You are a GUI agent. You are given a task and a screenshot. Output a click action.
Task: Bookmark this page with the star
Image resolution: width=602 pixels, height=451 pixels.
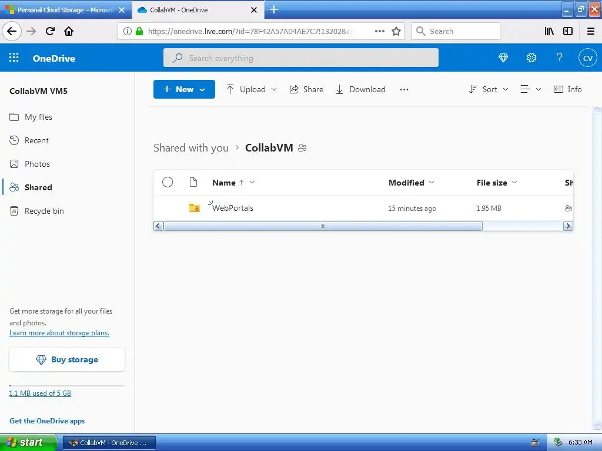tap(396, 31)
